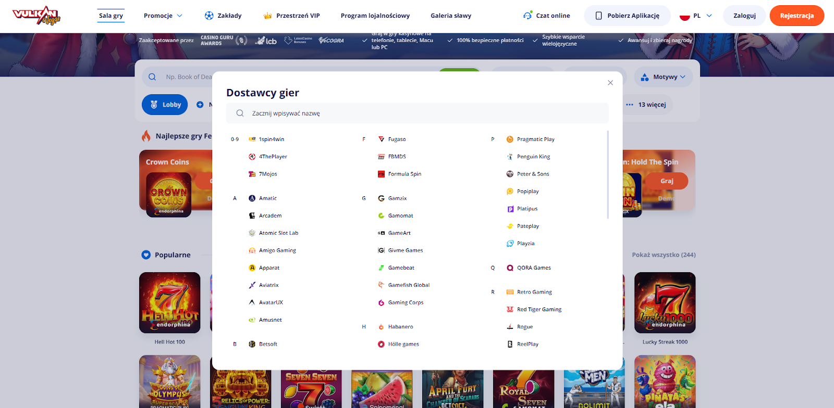Click the Pragmatic Play provider icon

coord(510,139)
